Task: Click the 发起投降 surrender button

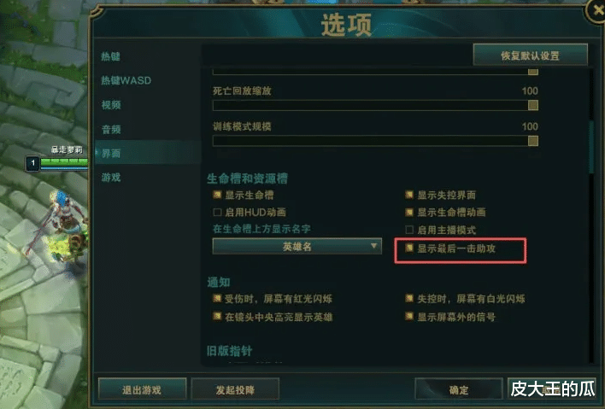Action: pyautogui.click(x=235, y=389)
